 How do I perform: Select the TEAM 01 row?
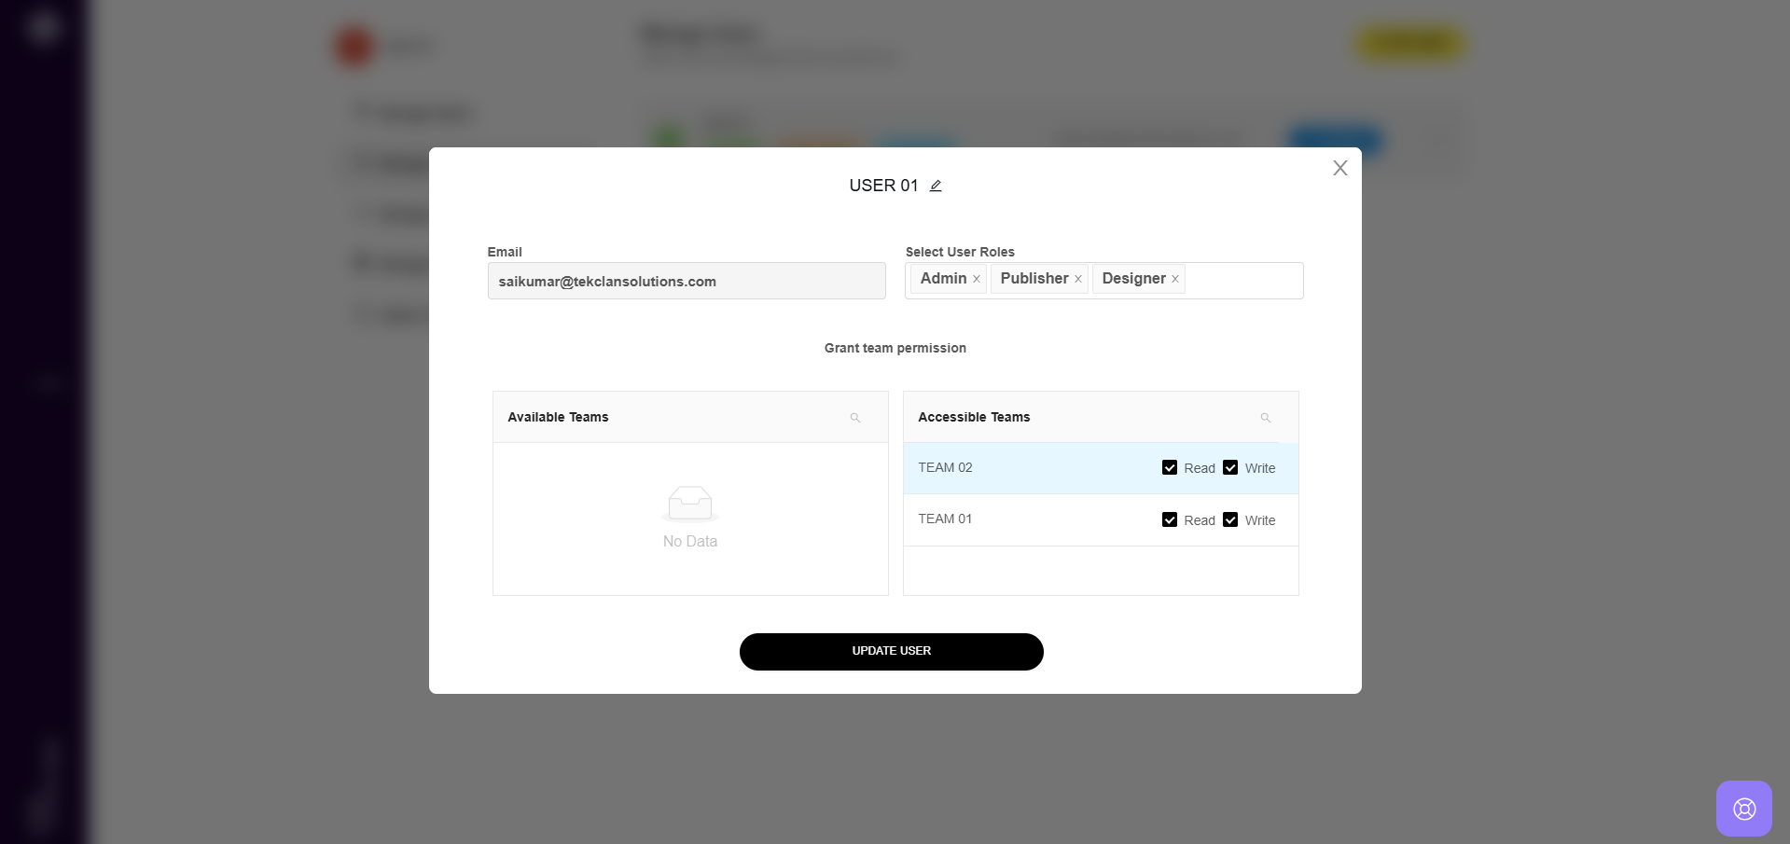tap(1026, 519)
